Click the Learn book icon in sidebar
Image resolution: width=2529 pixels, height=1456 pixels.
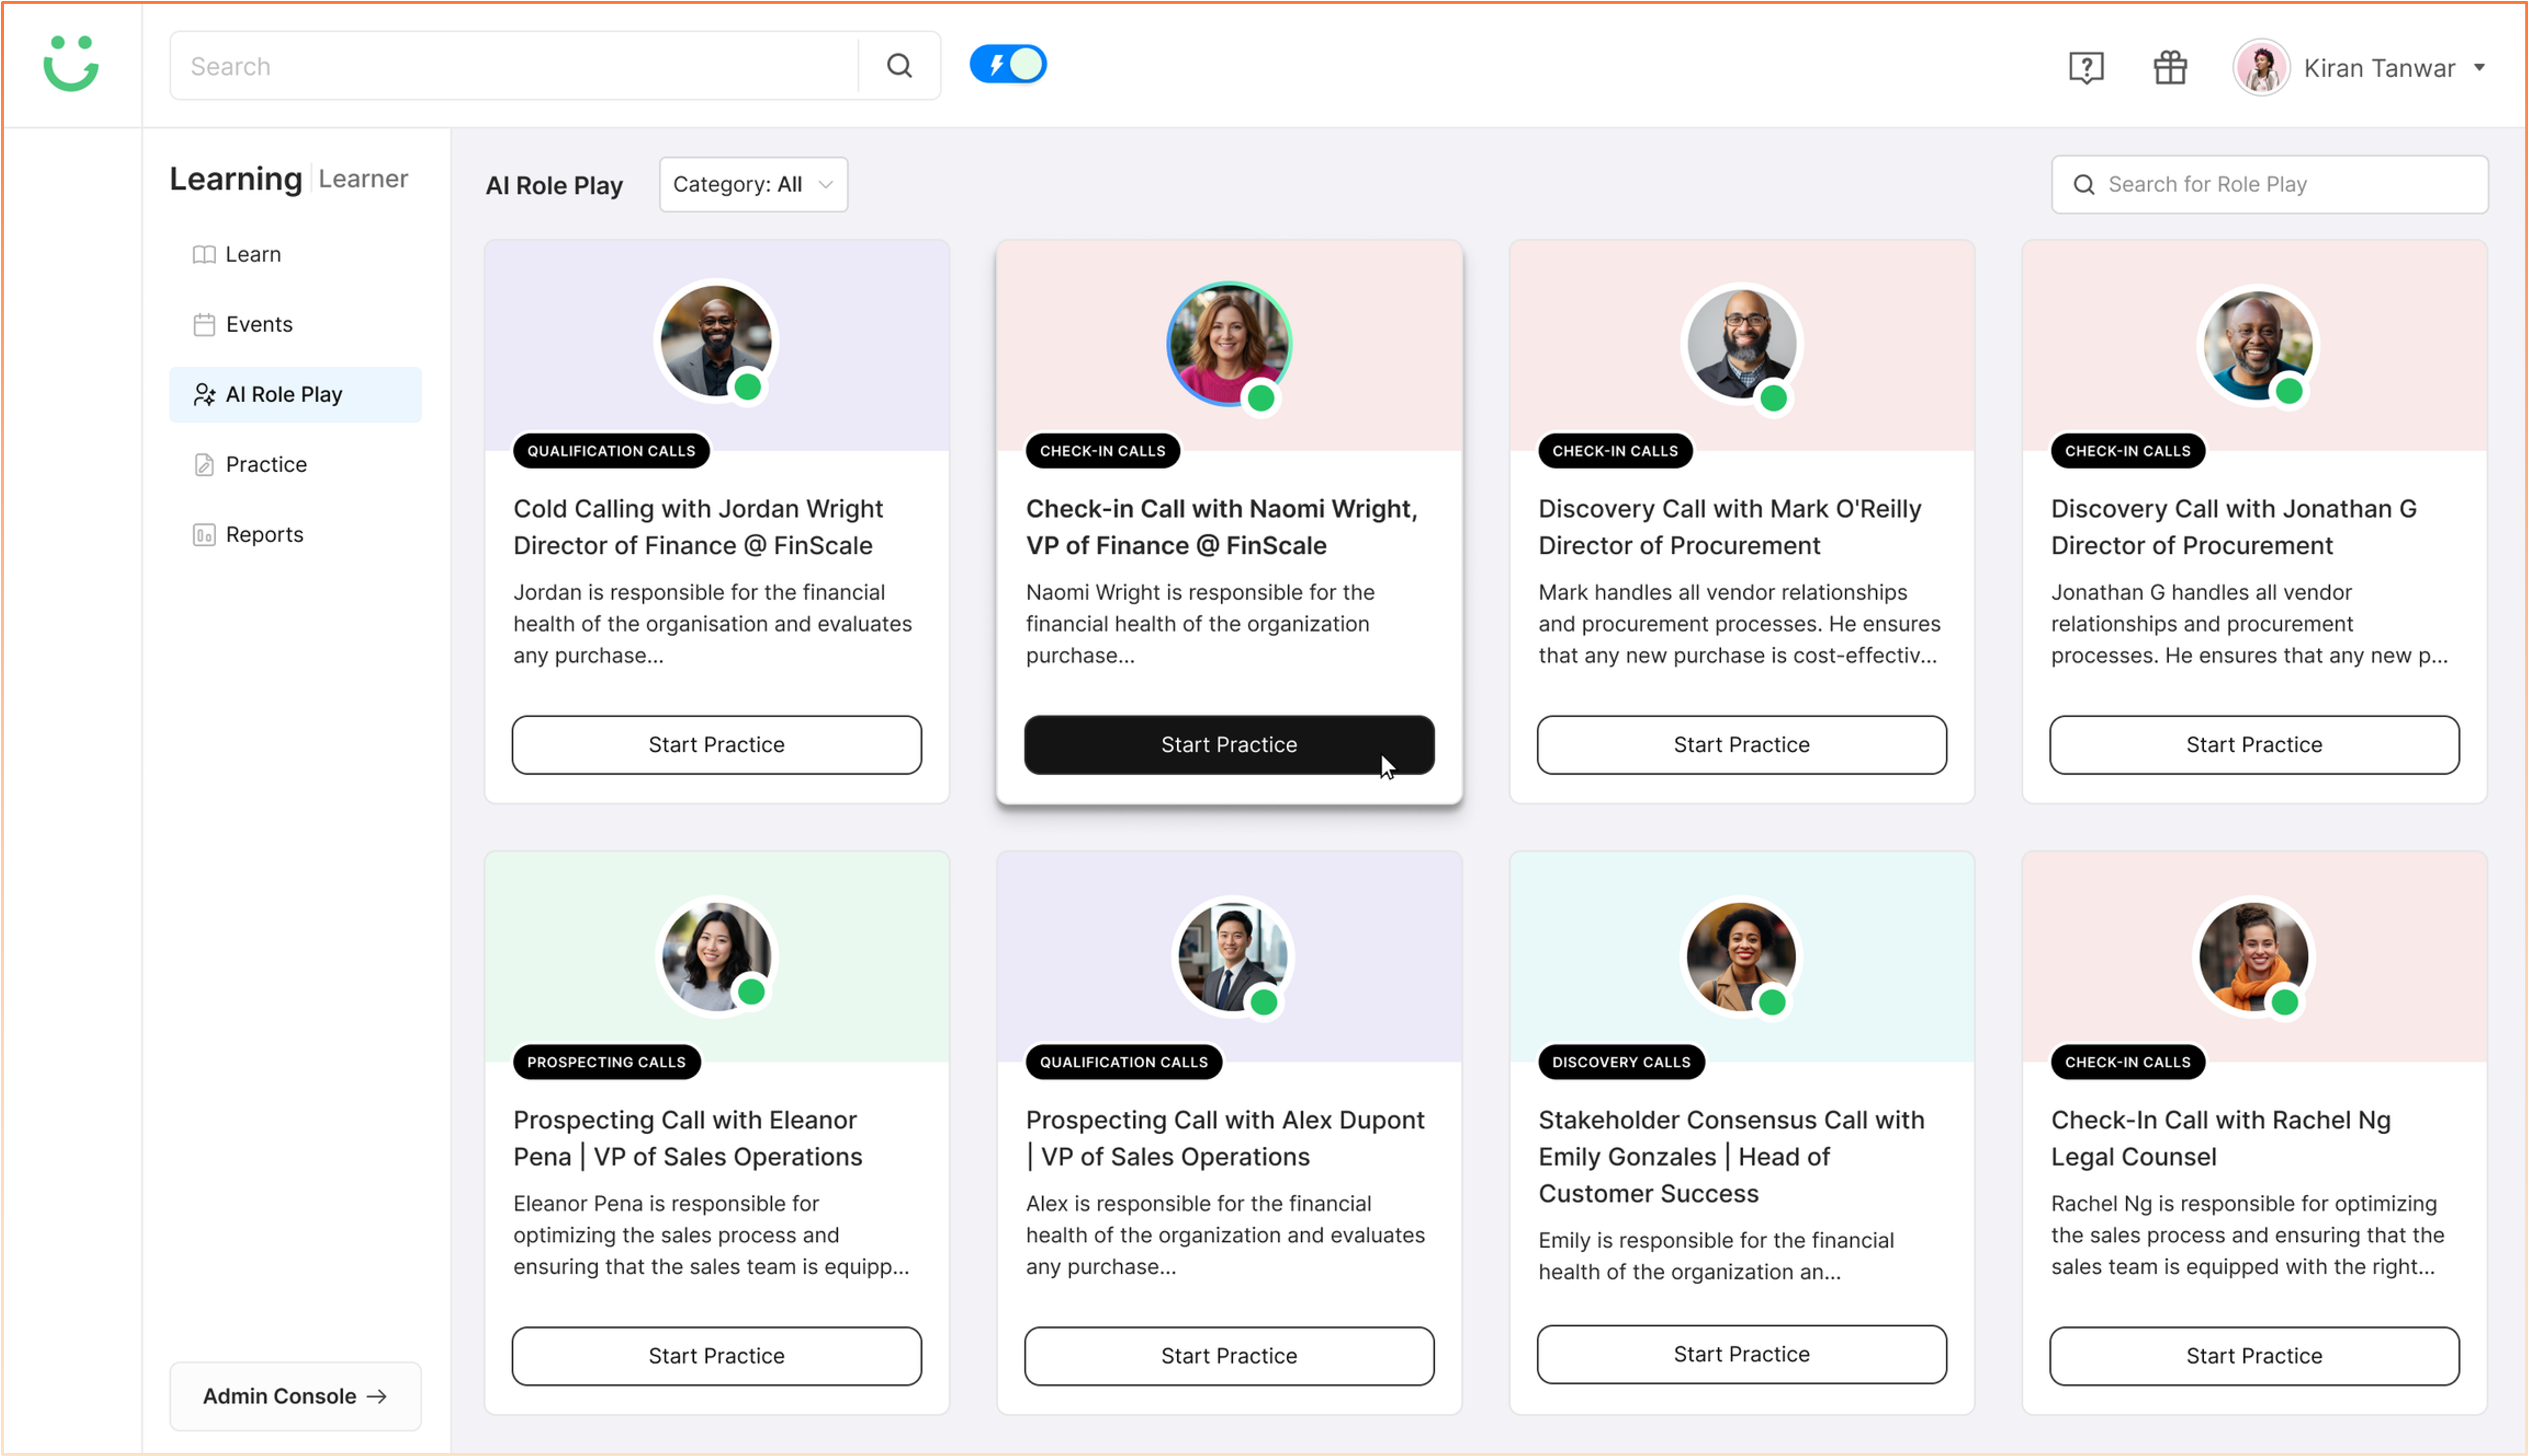(204, 255)
